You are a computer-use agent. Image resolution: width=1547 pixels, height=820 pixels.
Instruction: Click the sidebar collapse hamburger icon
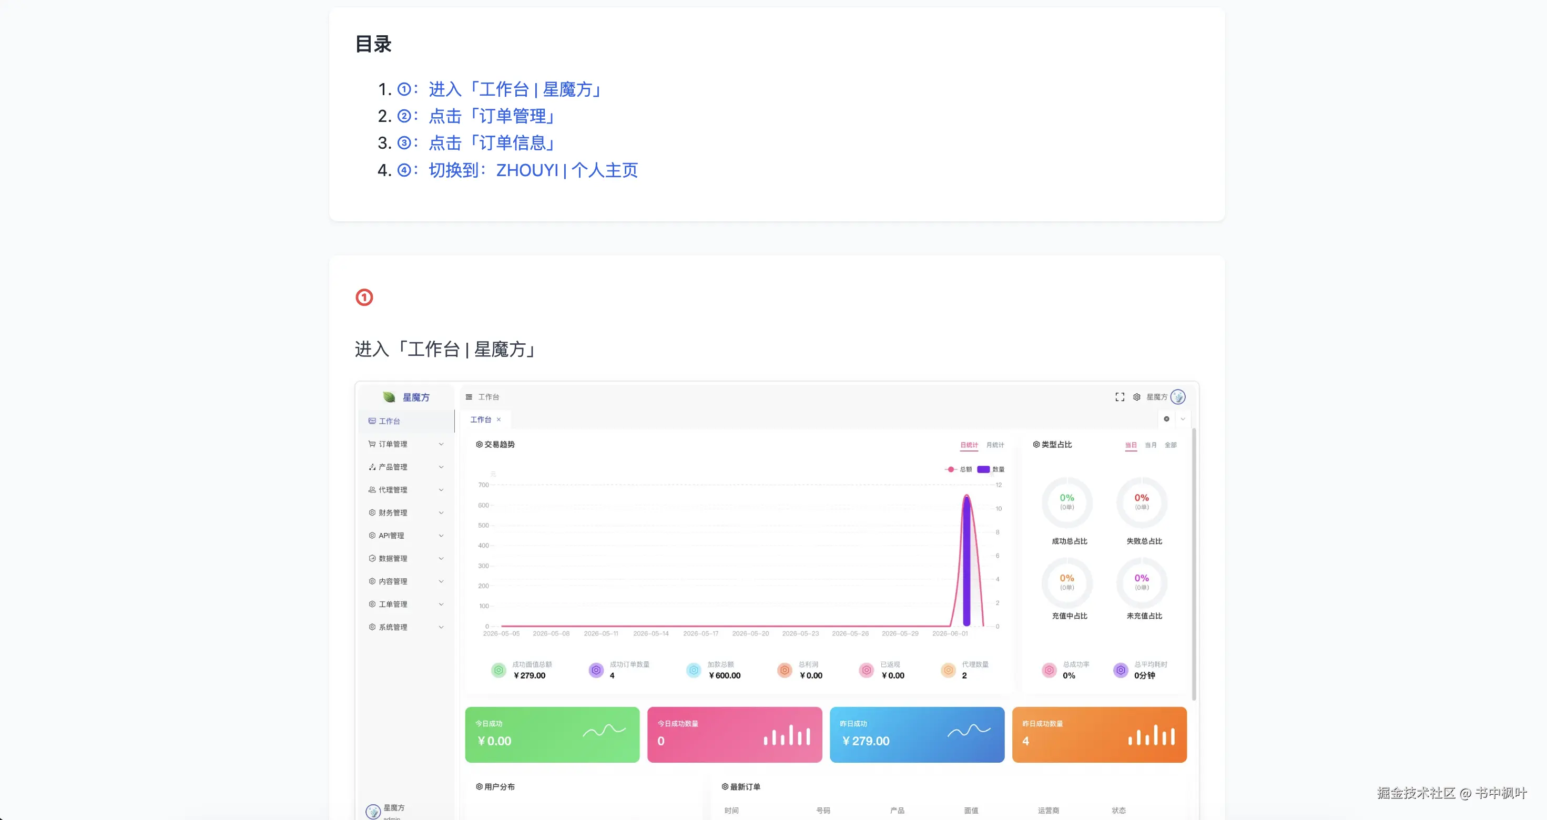point(469,397)
